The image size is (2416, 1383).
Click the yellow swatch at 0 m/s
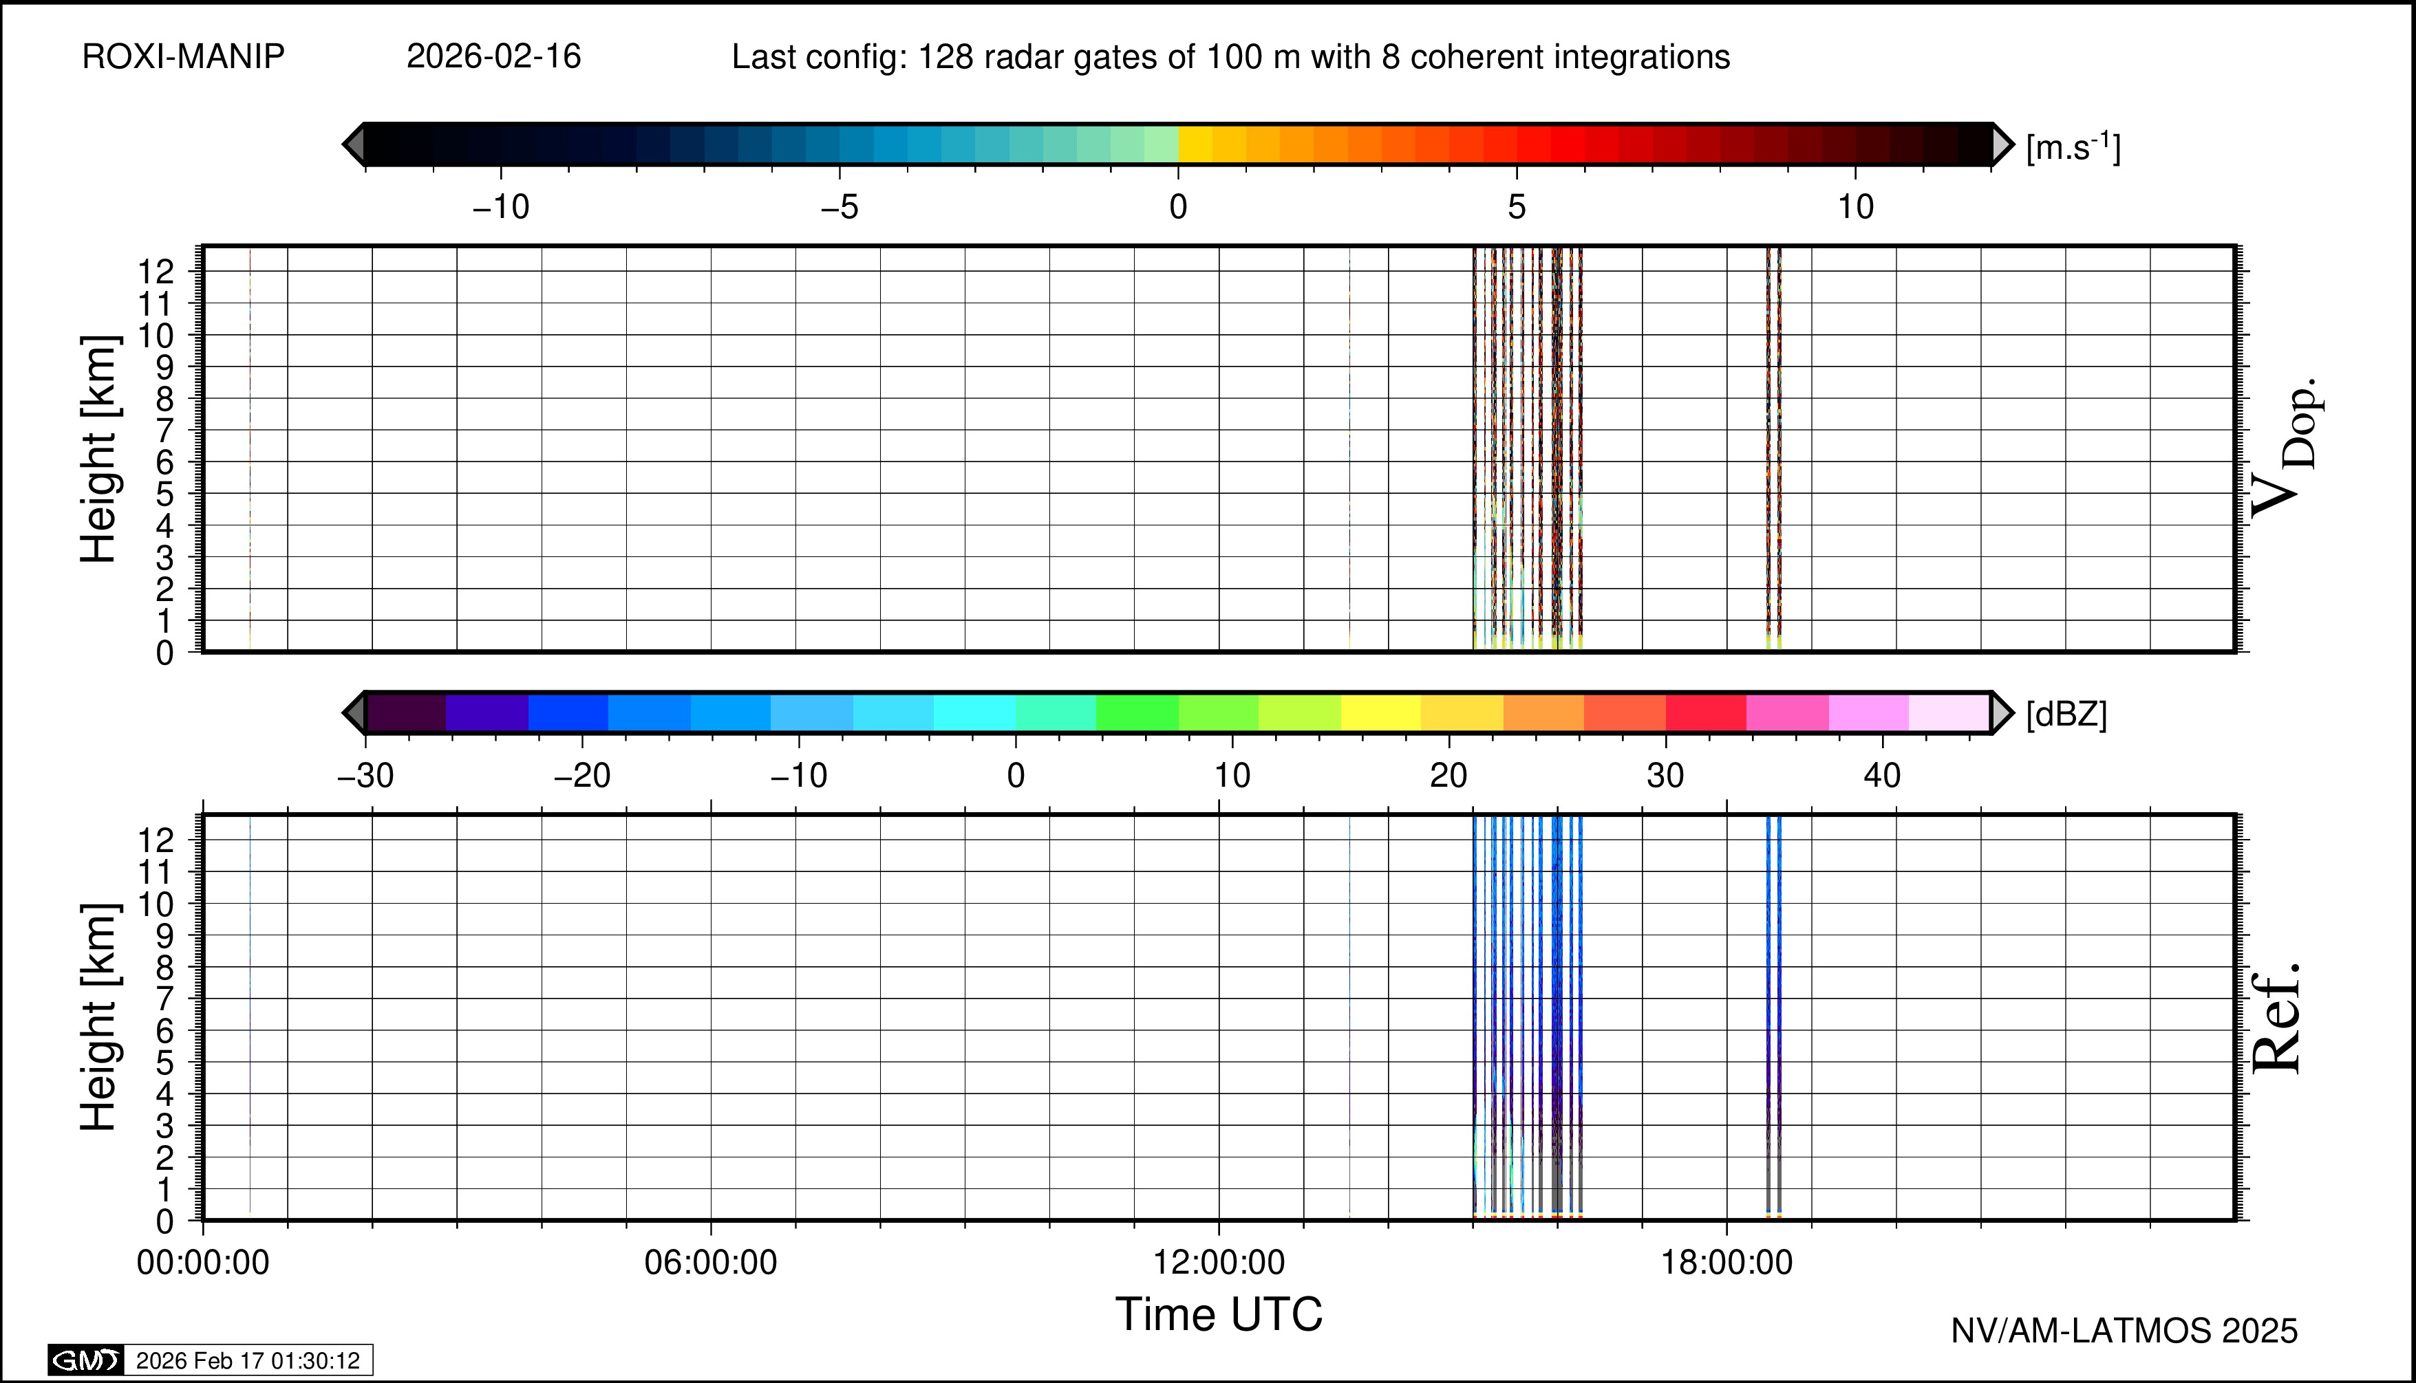(1195, 144)
